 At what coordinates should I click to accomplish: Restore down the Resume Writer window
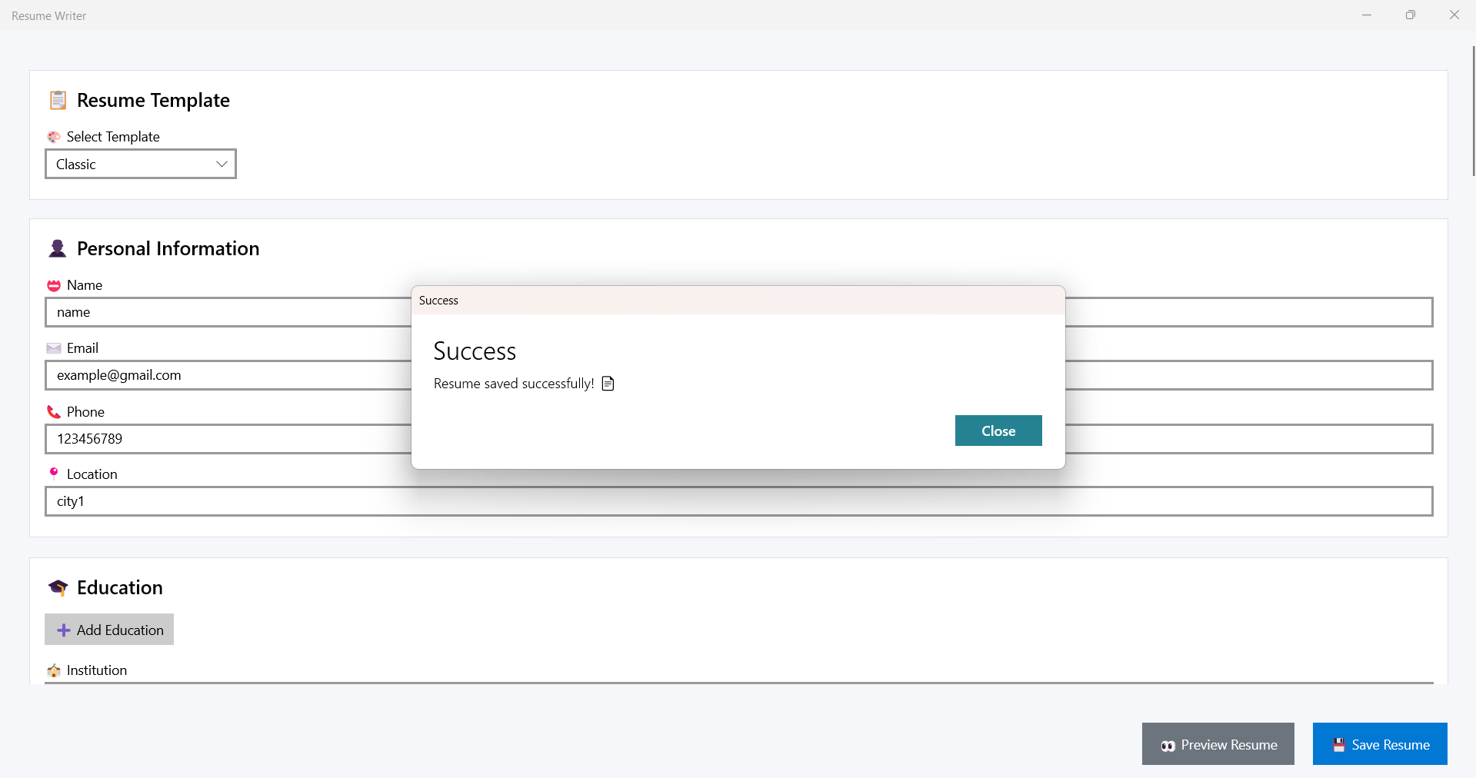[1411, 15]
